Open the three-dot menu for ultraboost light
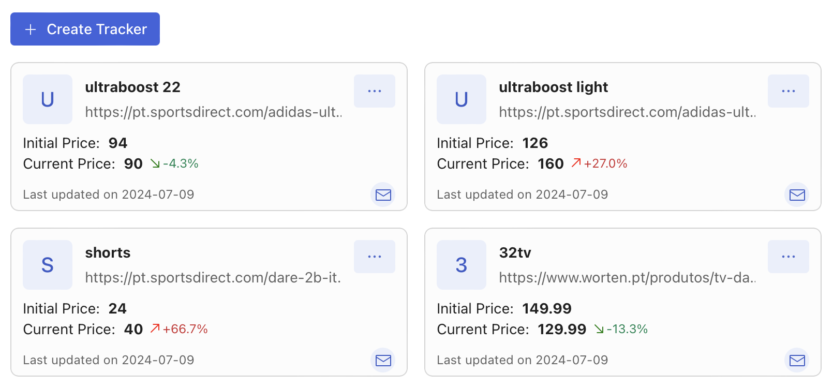 click(789, 91)
